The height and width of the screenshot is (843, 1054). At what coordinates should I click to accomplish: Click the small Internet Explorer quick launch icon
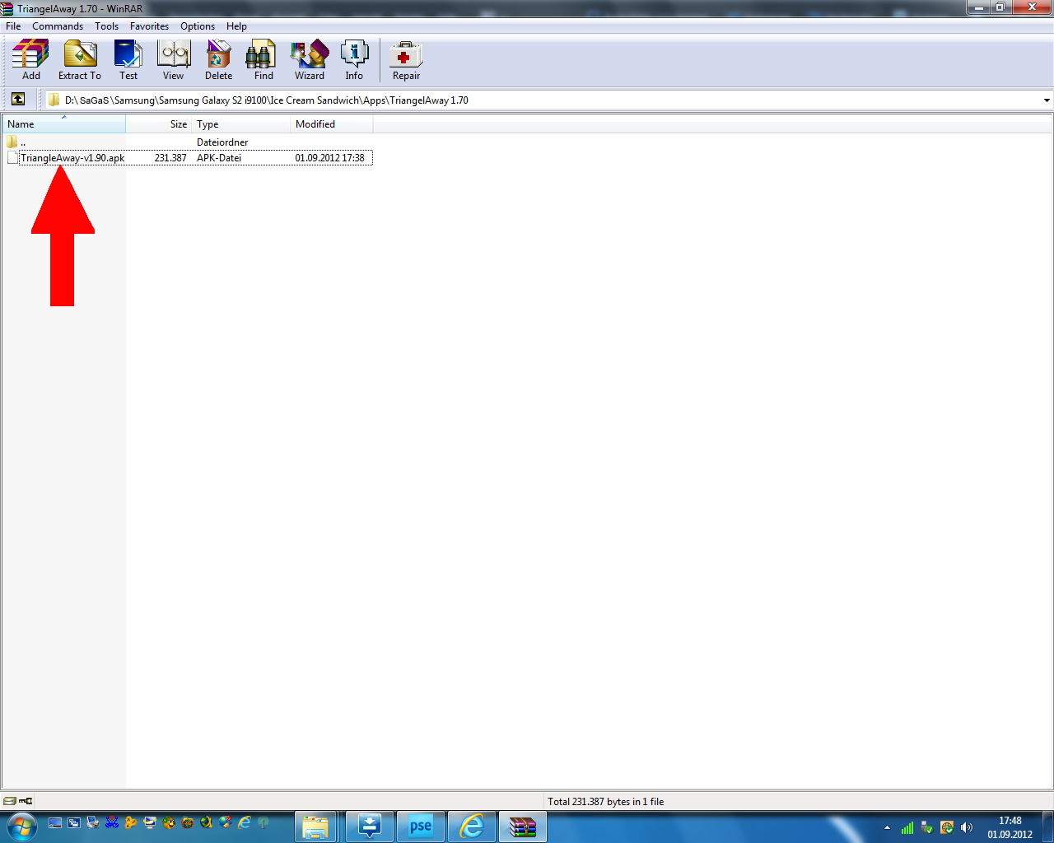(x=245, y=822)
